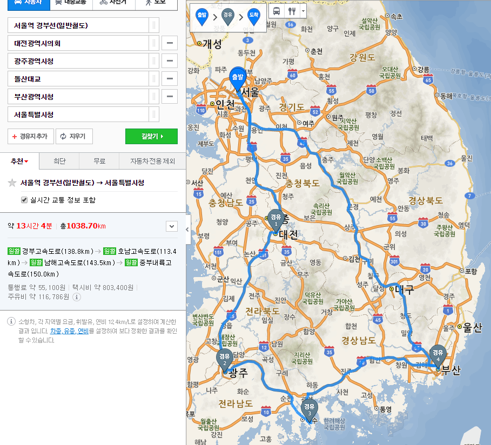The image size is (491, 445).
Task: Click waypoint 4 marker near 부산
Action: tap(438, 355)
